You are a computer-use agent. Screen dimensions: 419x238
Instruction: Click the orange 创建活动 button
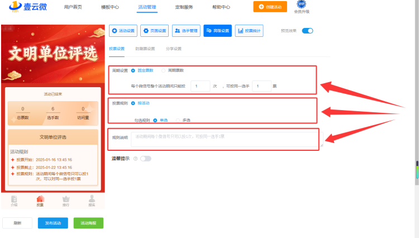pyautogui.click(x=270, y=7)
